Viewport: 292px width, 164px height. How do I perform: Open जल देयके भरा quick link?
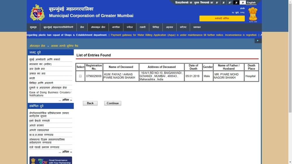37,69
